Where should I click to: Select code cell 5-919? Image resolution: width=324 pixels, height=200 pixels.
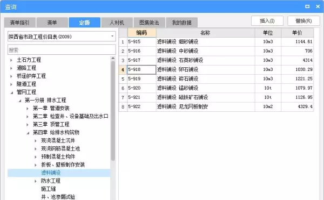pos(141,79)
